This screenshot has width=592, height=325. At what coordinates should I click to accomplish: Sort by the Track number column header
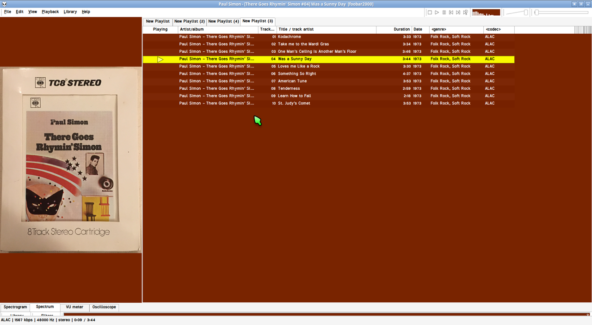tap(268, 30)
